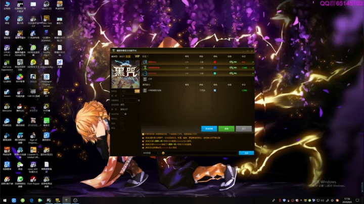Open the videoconfig file on desktop

47,64
